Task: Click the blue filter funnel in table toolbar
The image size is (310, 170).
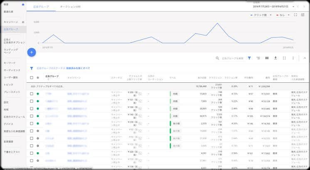Action: 249,58
